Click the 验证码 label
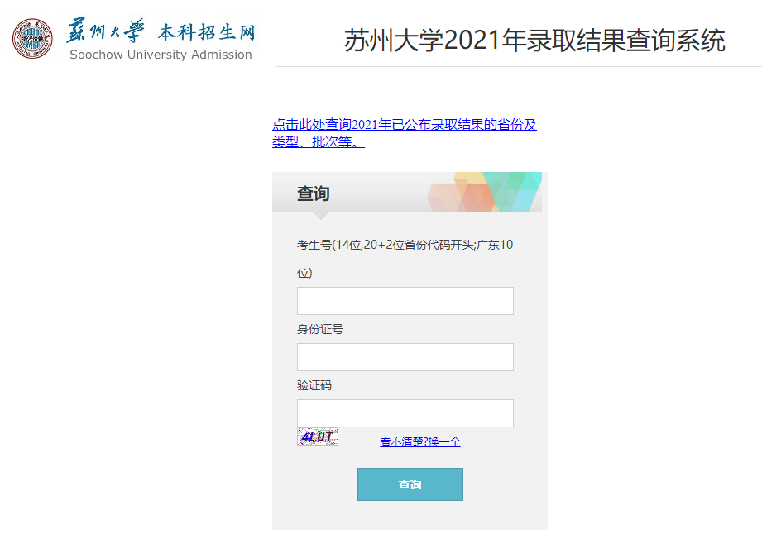 coord(314,385)
